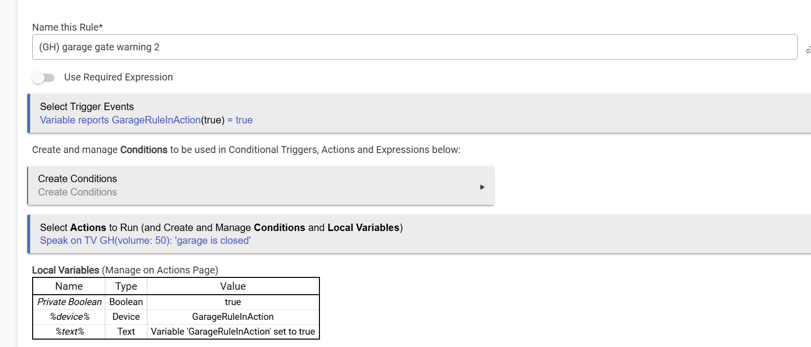Screen dimensions: 811x347
Task: Expand the Create Conditions arrow
Action: tap(482, 187)
